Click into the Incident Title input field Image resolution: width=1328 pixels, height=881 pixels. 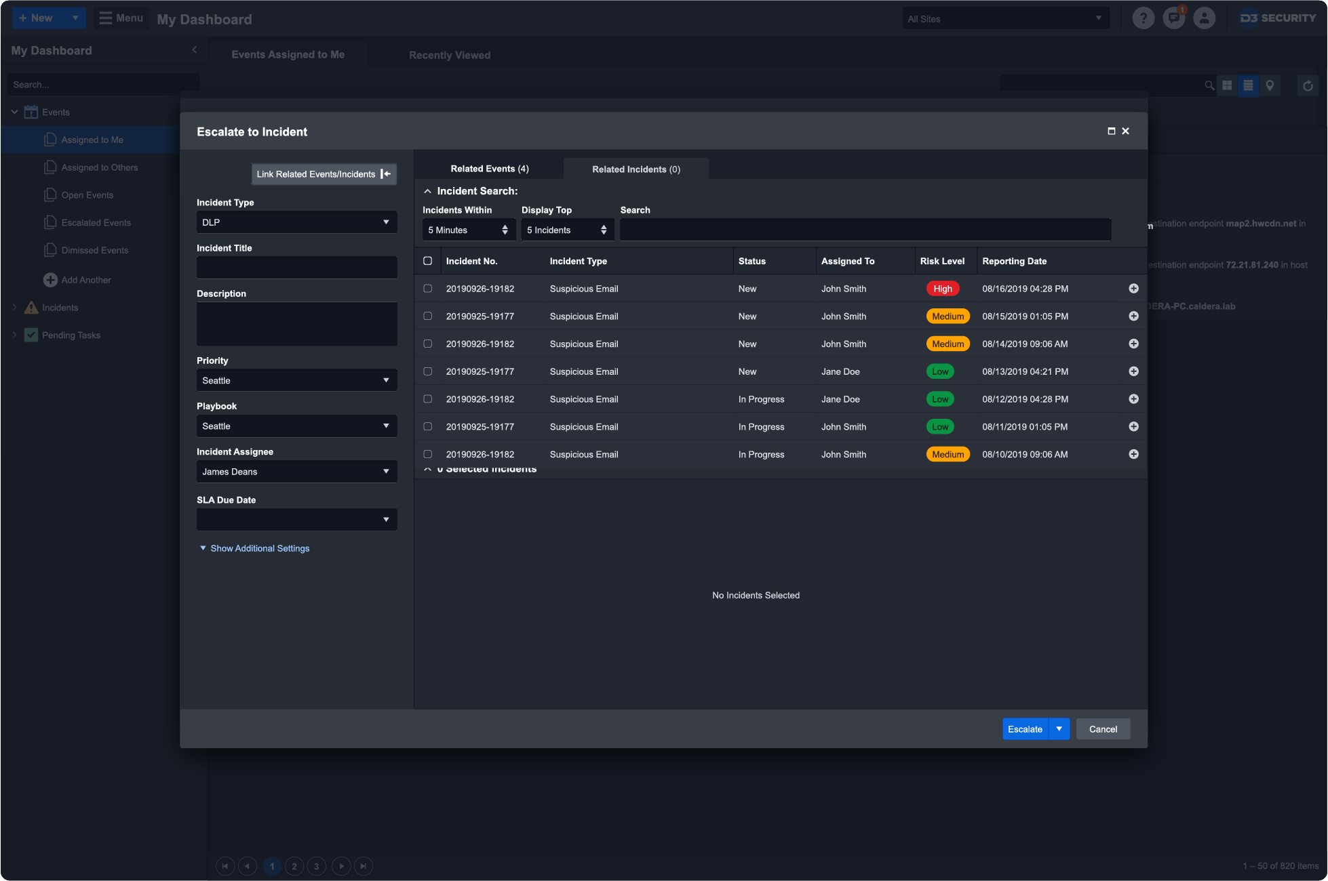[x=296, y=268]
